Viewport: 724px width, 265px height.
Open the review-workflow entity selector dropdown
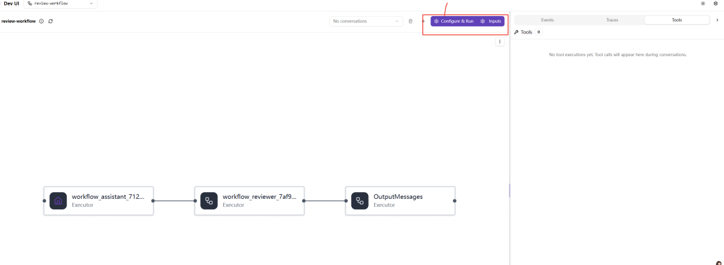pyautogui.click(x=60, y=3)
